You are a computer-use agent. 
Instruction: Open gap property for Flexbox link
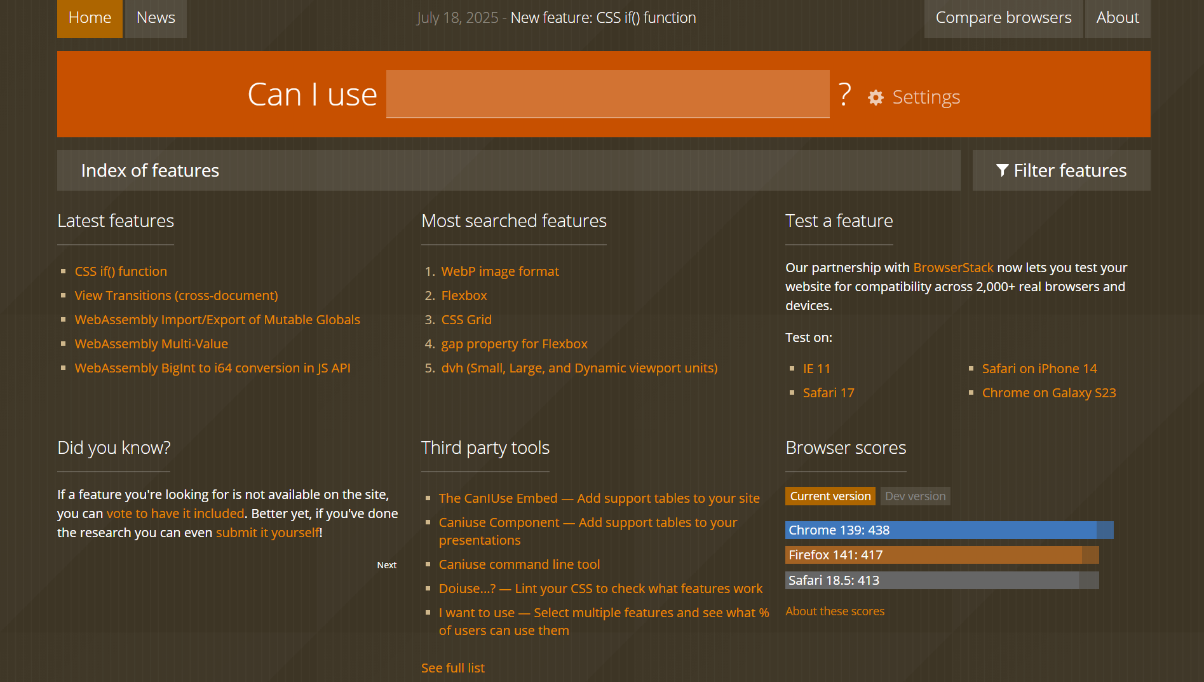point(515,344)
